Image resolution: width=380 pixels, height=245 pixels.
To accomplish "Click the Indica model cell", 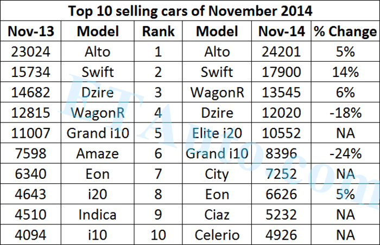I will click(98, 215).
